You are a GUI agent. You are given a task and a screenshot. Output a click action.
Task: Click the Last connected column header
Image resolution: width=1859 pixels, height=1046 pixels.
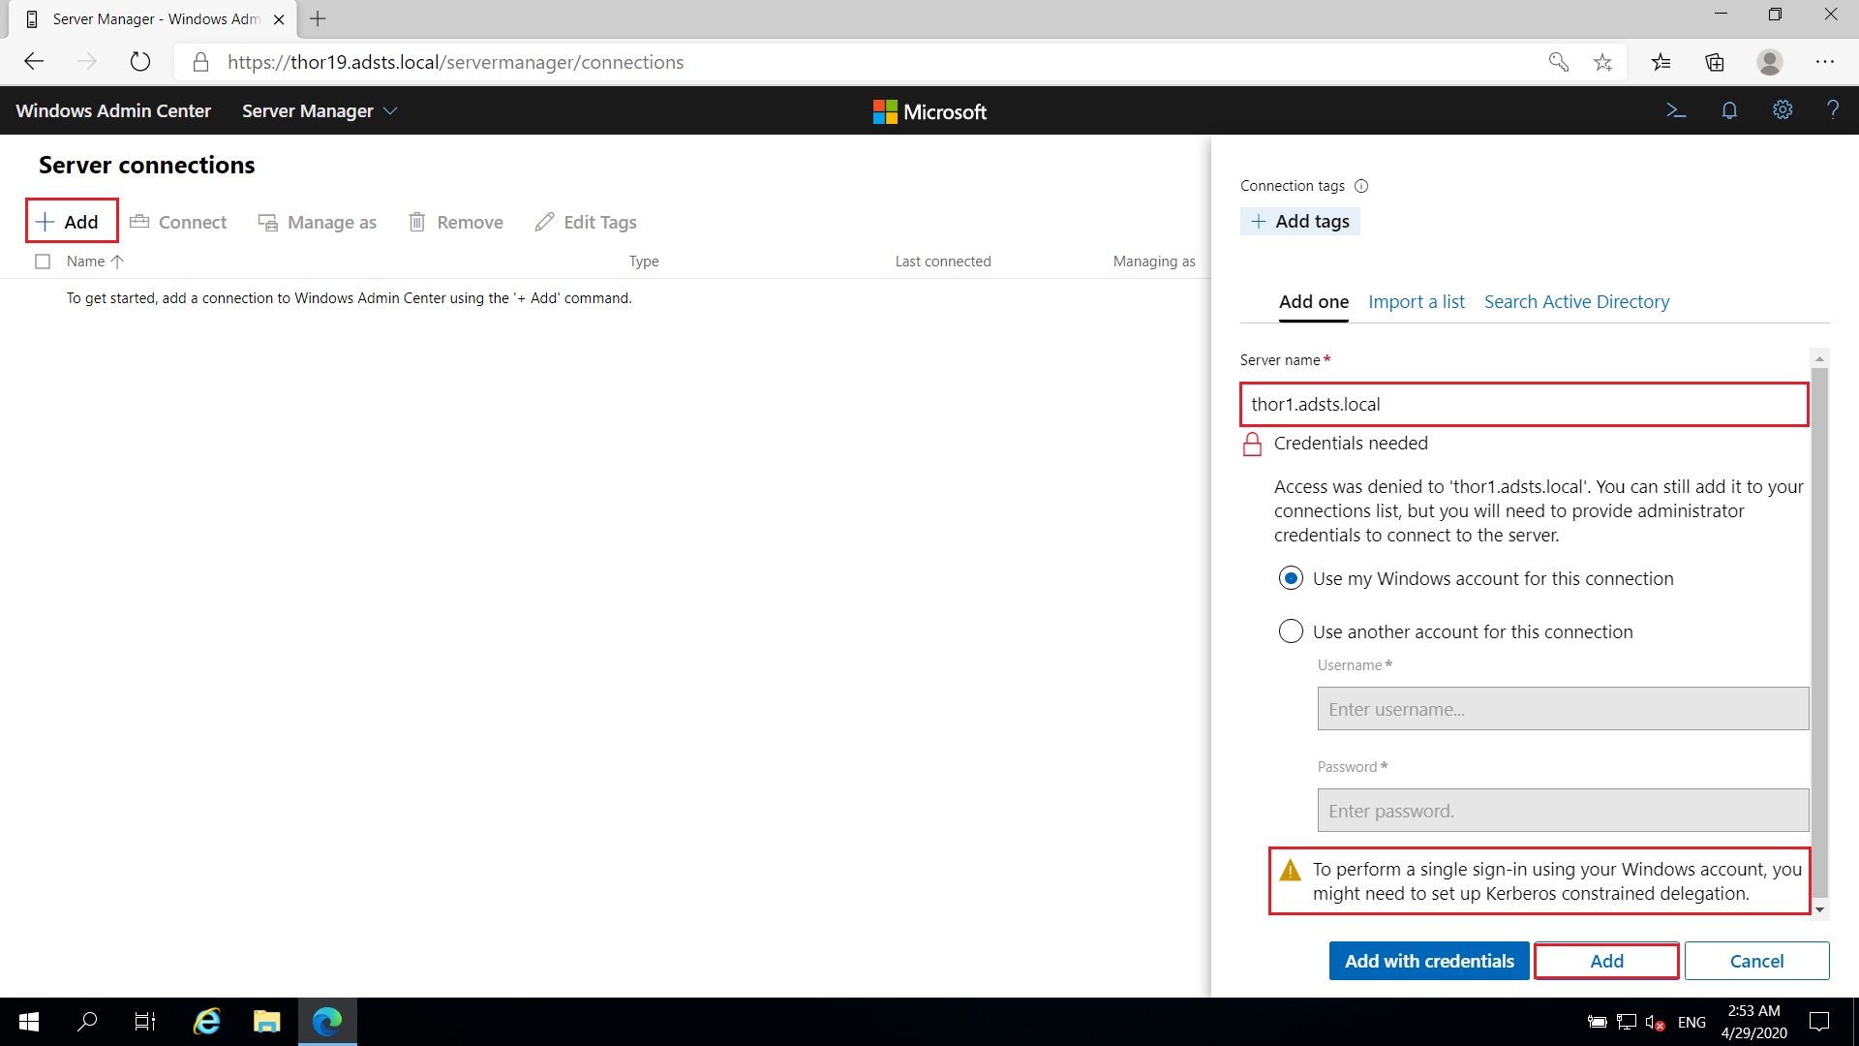pyautogui.click(x=943, y=261)
